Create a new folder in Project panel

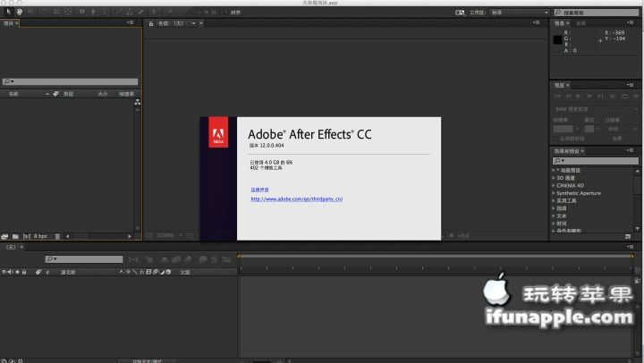(15, 236)
